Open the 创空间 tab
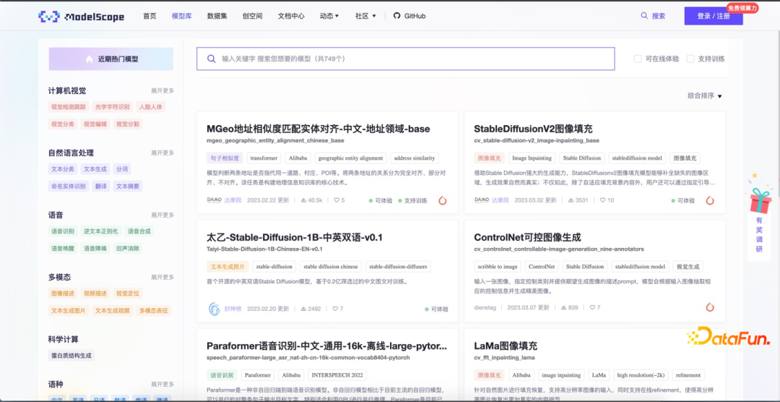Image resolution: width=780 pixels, height=402 pixels. click(252, 16)
